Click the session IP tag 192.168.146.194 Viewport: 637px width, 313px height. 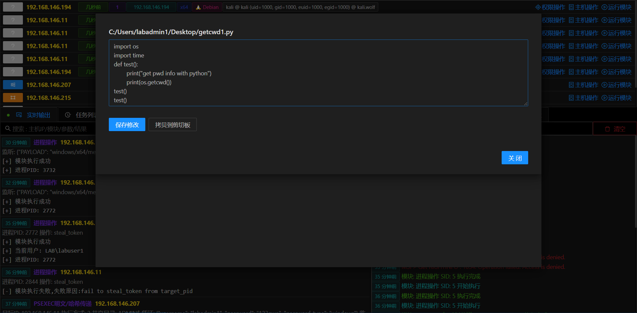click(x=151, y=7)
